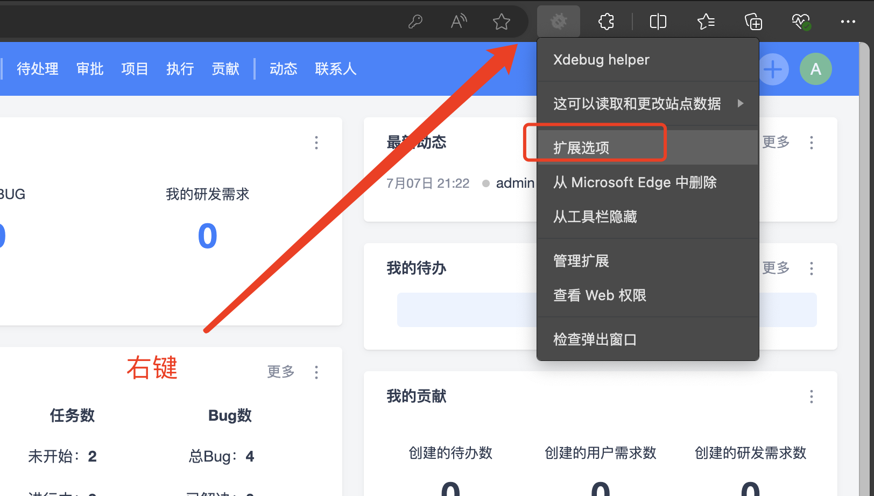
Task: Select 扩展选项 in context menu
Action: tap(581, 147)
